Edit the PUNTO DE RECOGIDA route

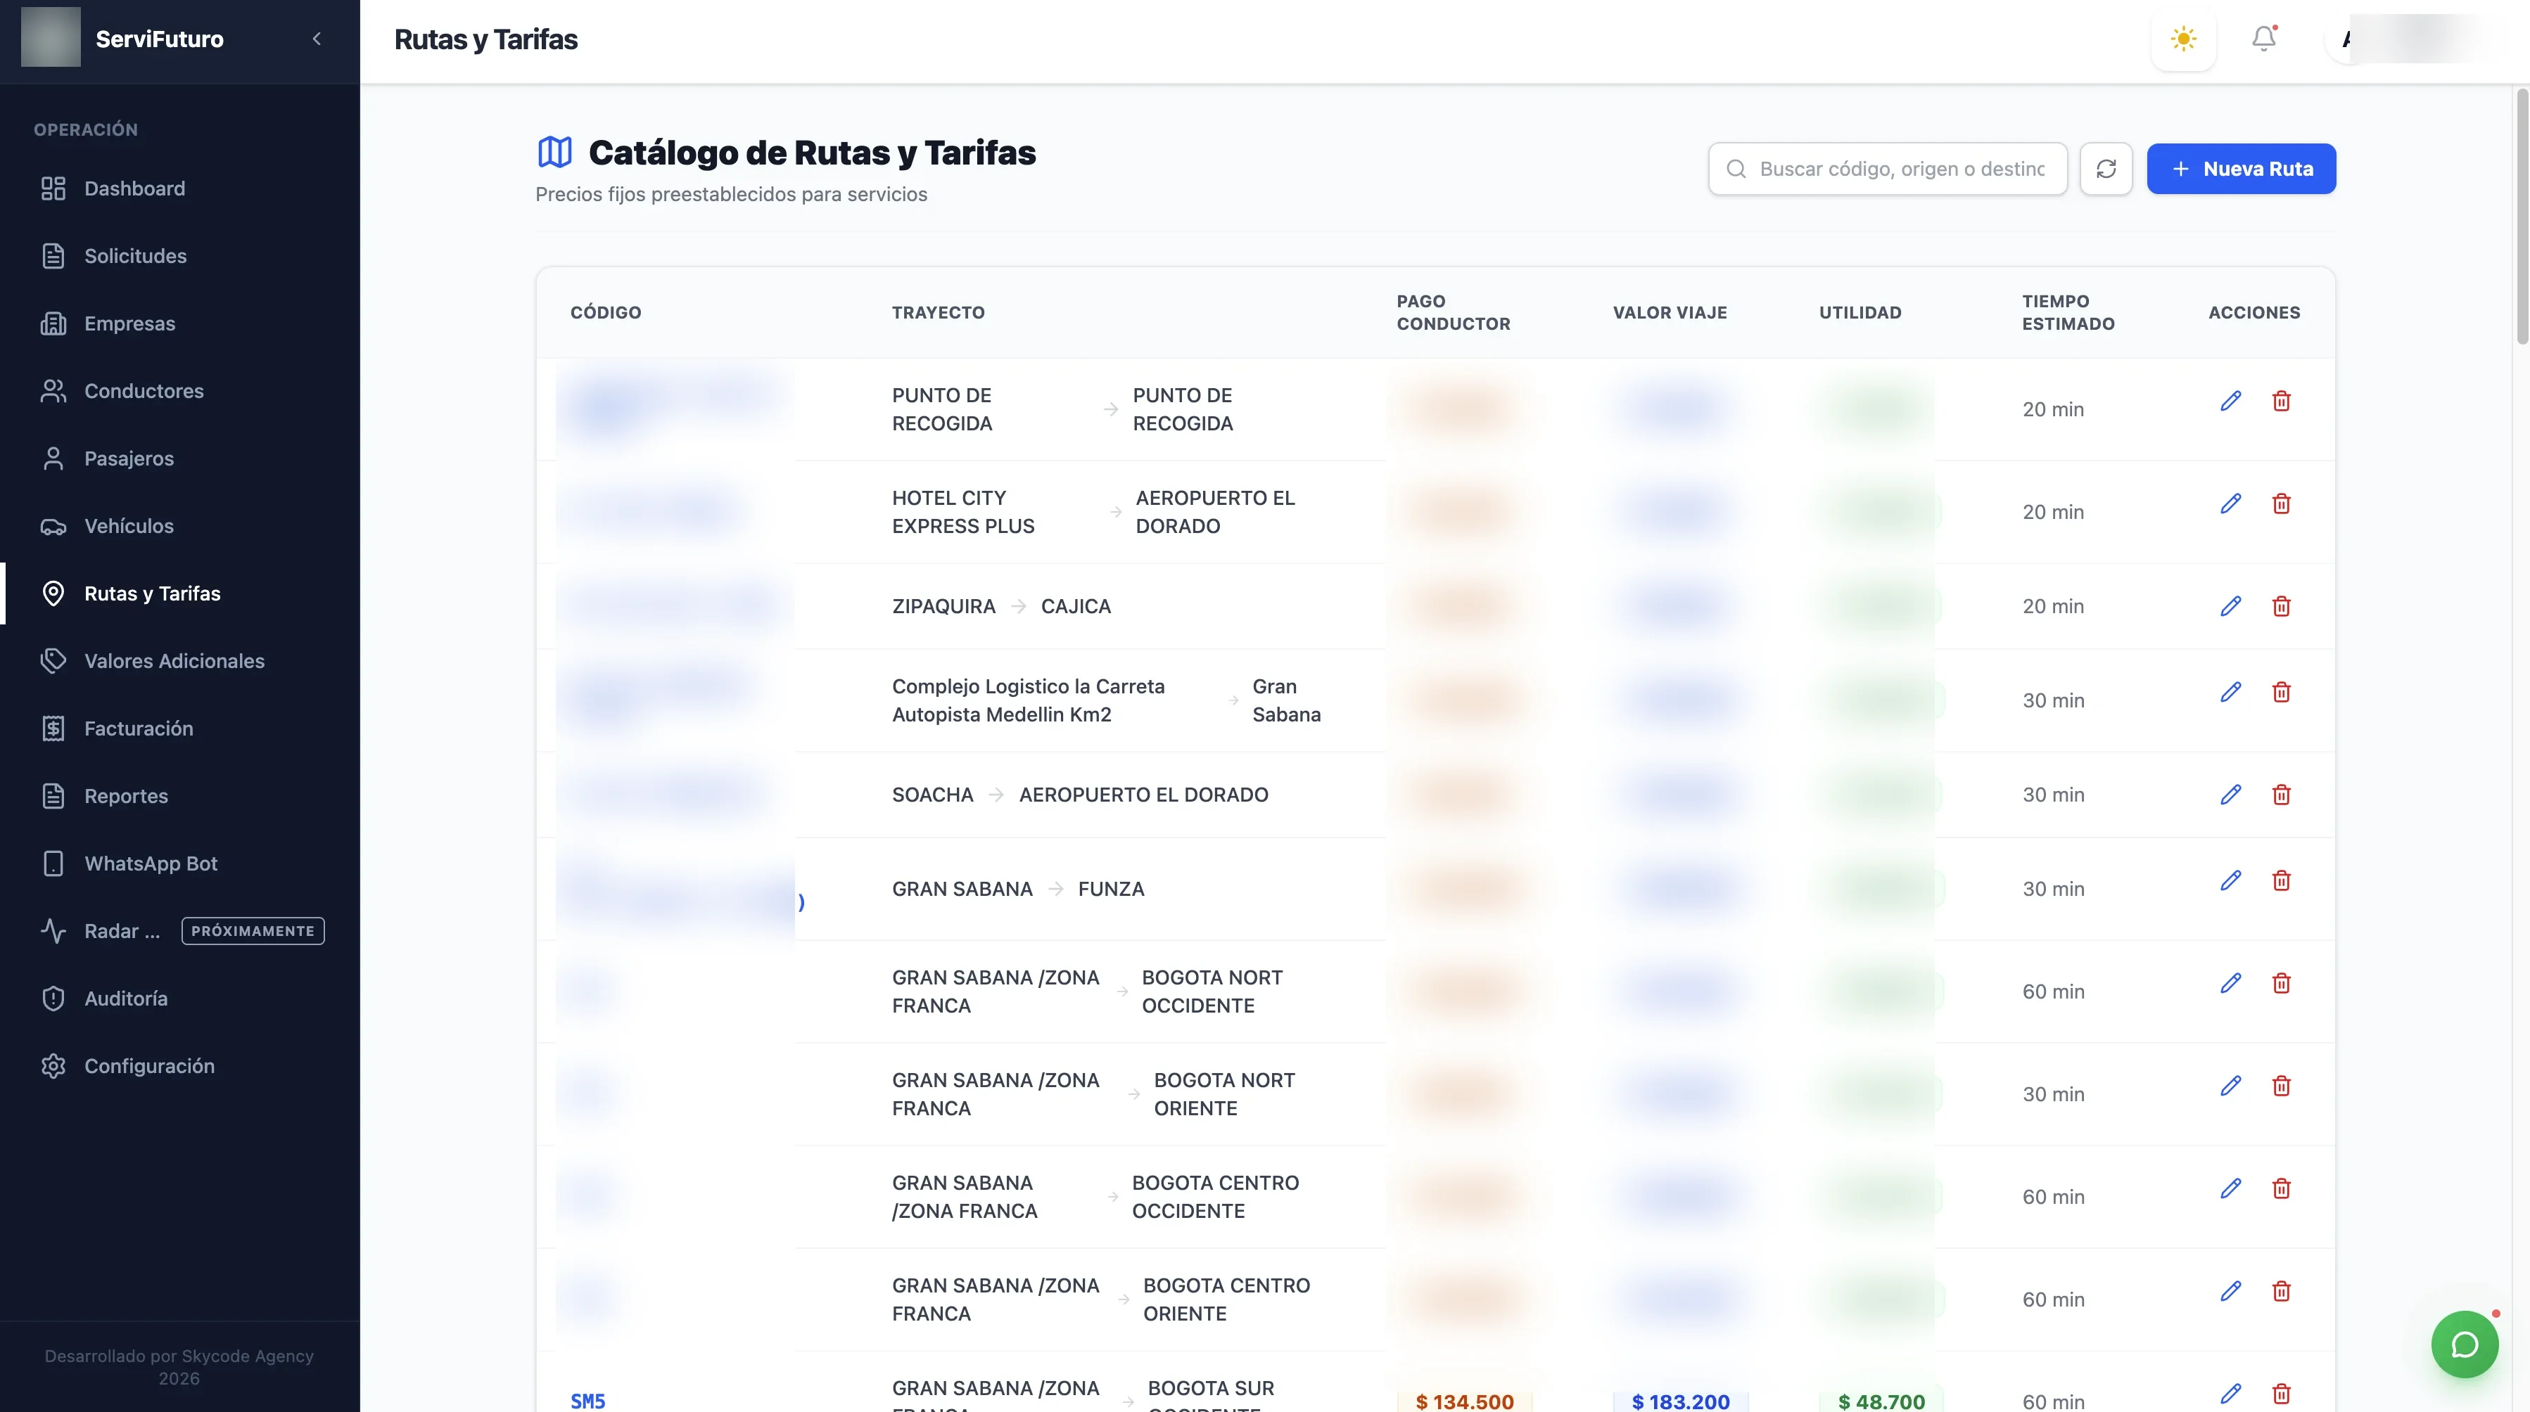[x=2230, y=401]
